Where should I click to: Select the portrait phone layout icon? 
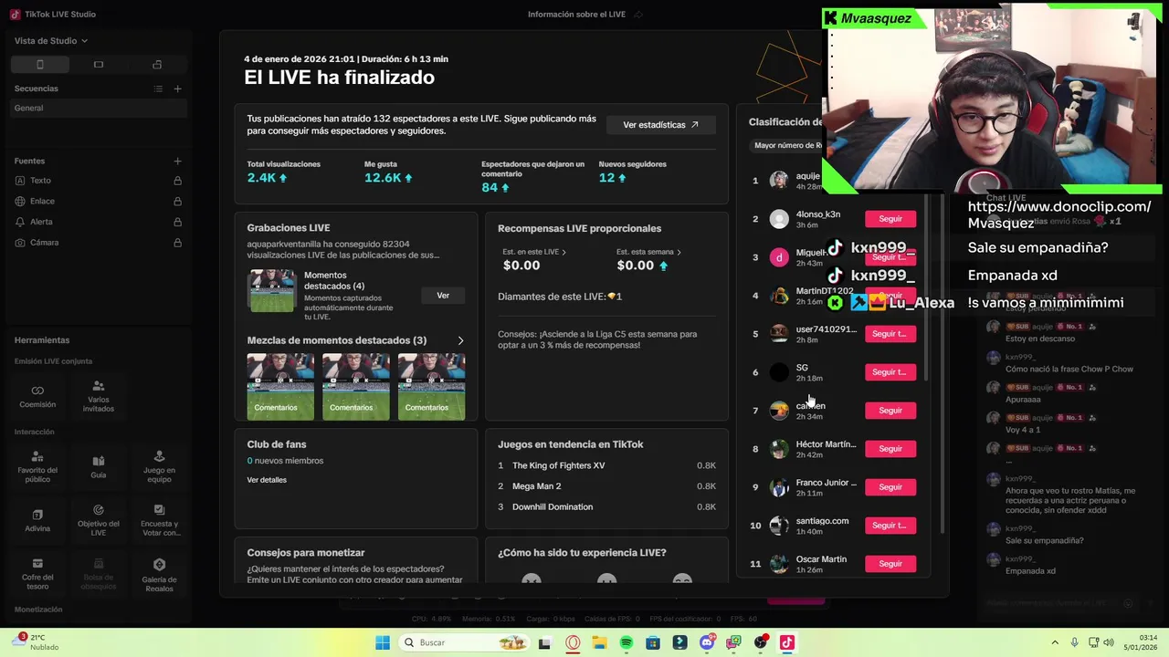pyautogui.click(x=39, y=65)
